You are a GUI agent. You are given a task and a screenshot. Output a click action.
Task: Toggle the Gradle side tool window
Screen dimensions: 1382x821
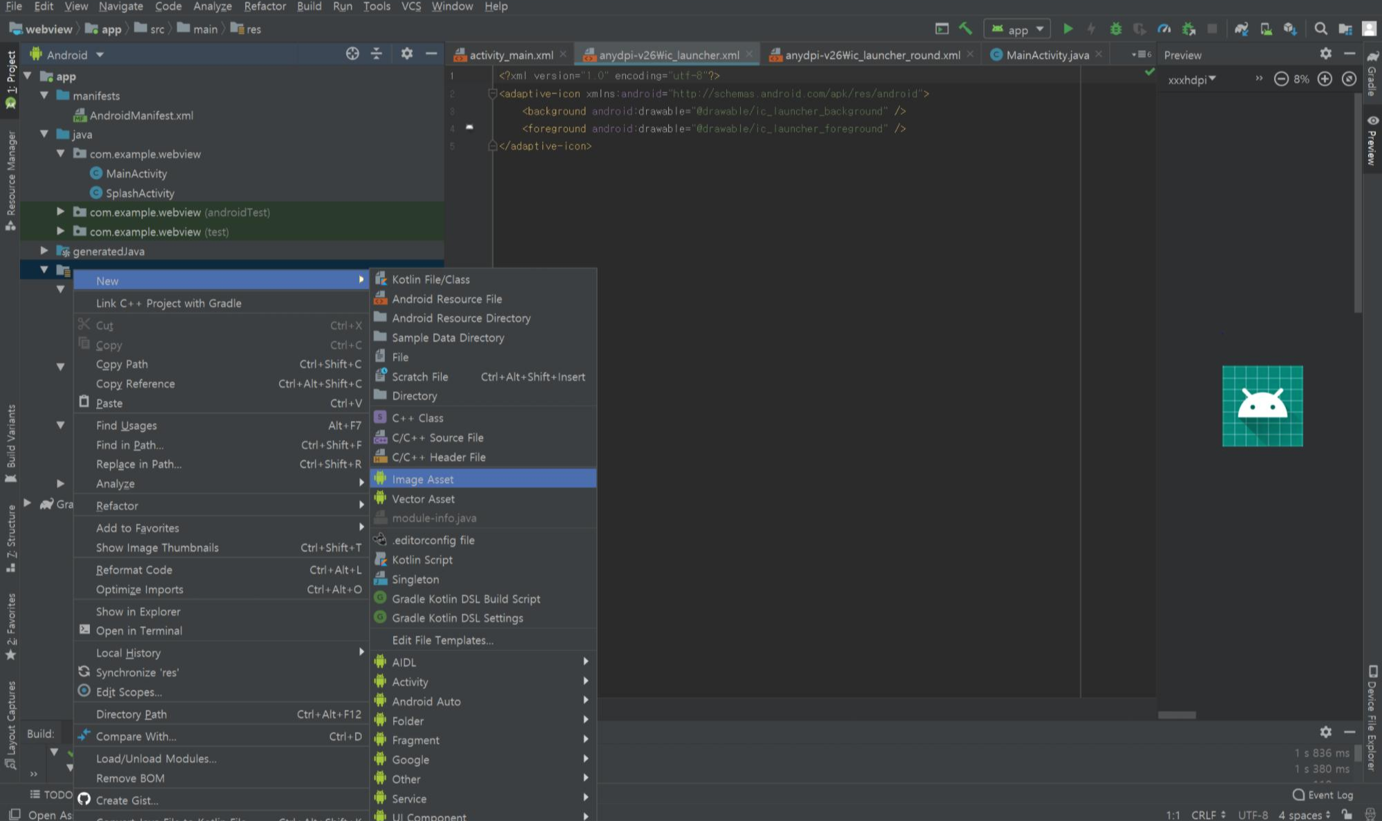pyautogui.click(x=1372, y=75)
